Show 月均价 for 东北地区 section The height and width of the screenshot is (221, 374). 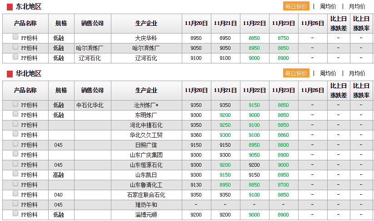click(x=357, y=6)
